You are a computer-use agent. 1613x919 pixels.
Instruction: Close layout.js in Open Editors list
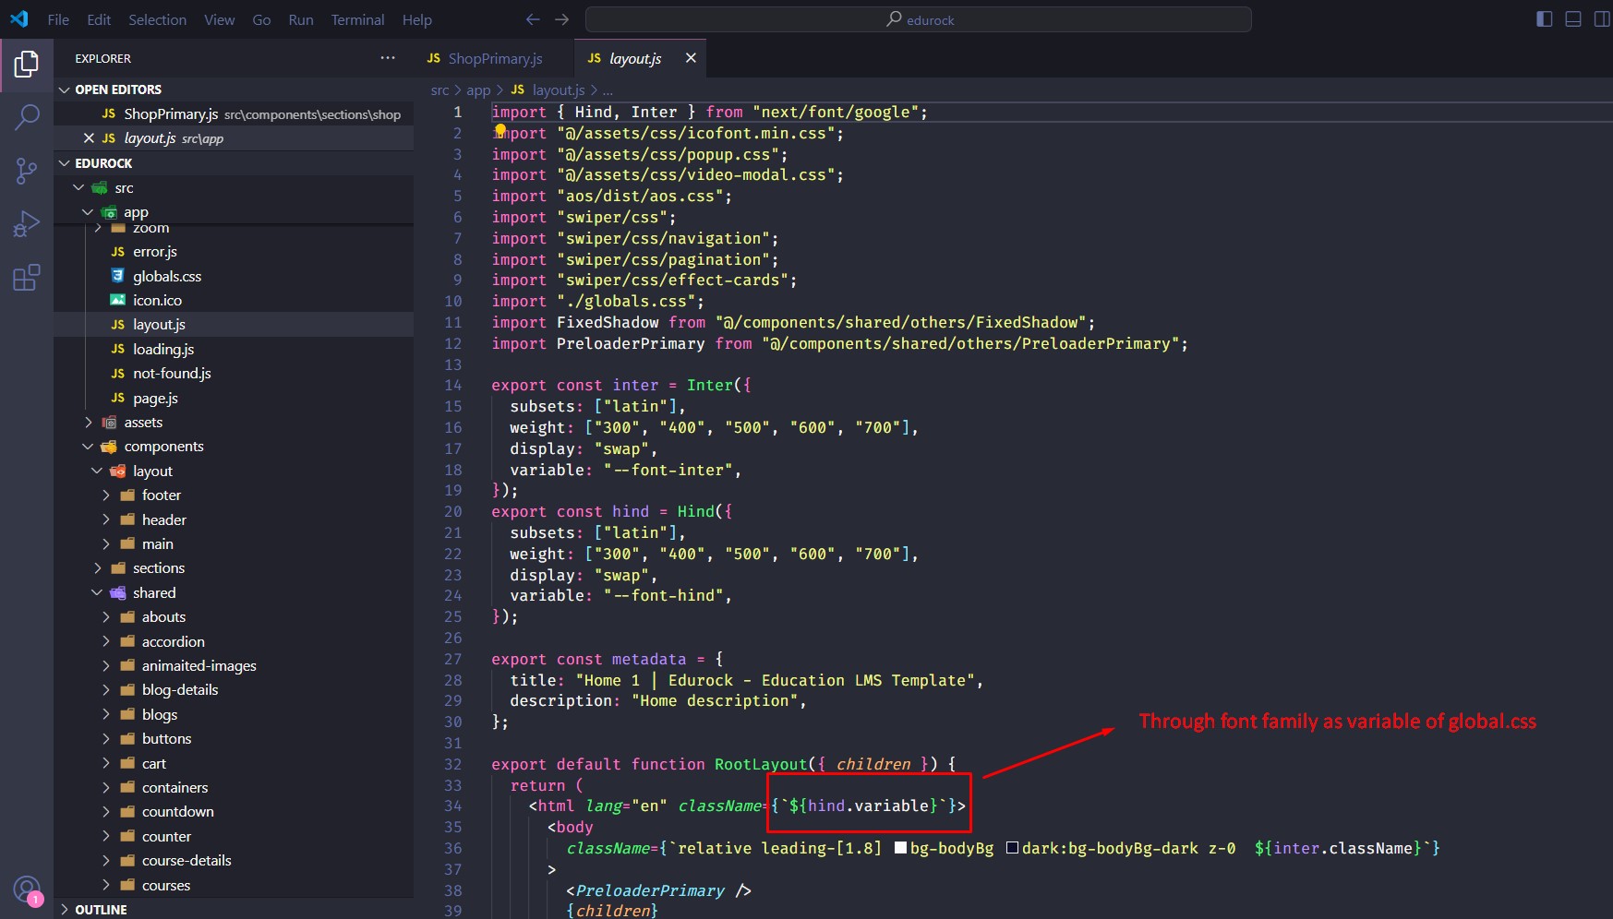tap(89, 138)
